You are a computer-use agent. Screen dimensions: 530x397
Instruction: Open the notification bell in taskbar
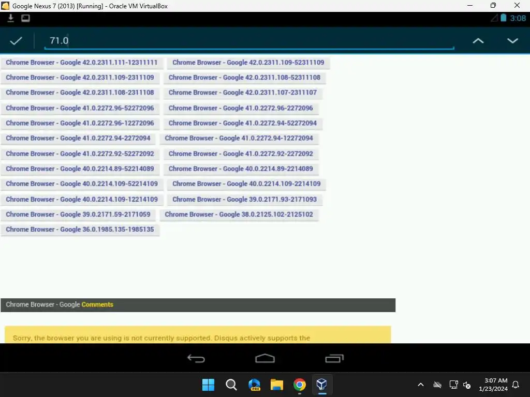coord(516,385)
